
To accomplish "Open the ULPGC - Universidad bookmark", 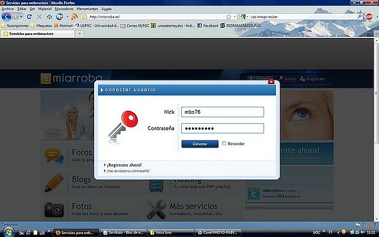I will (97, 25).
